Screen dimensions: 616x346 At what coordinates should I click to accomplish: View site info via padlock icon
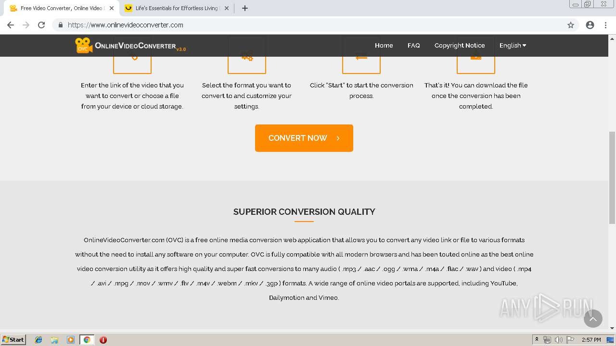click(60, 25)
